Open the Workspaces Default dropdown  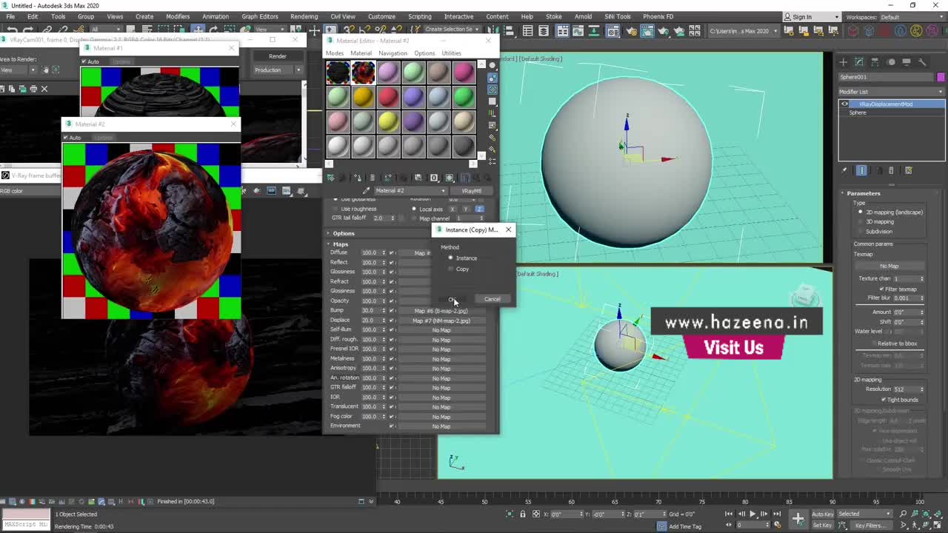[x=912, y=17]
